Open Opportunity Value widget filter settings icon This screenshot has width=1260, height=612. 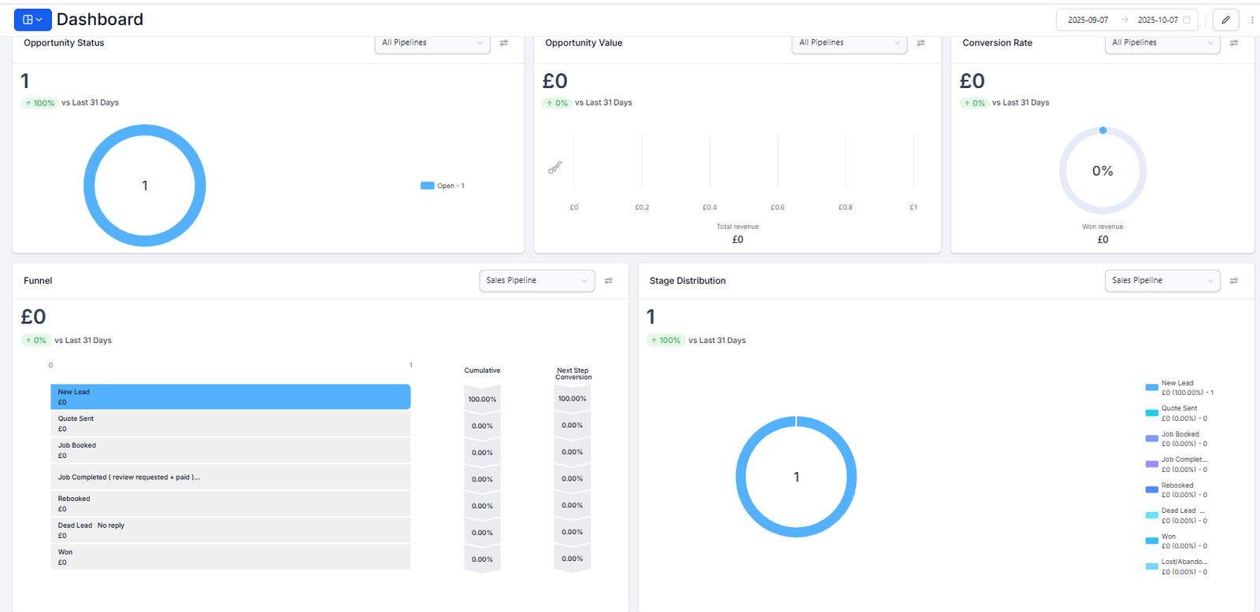point(921,43)
